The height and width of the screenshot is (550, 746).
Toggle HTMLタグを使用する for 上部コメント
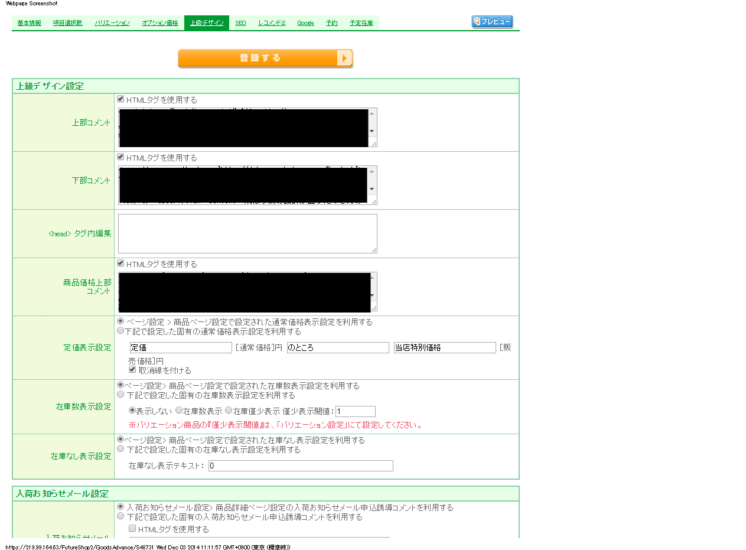(x=120, y=99)
